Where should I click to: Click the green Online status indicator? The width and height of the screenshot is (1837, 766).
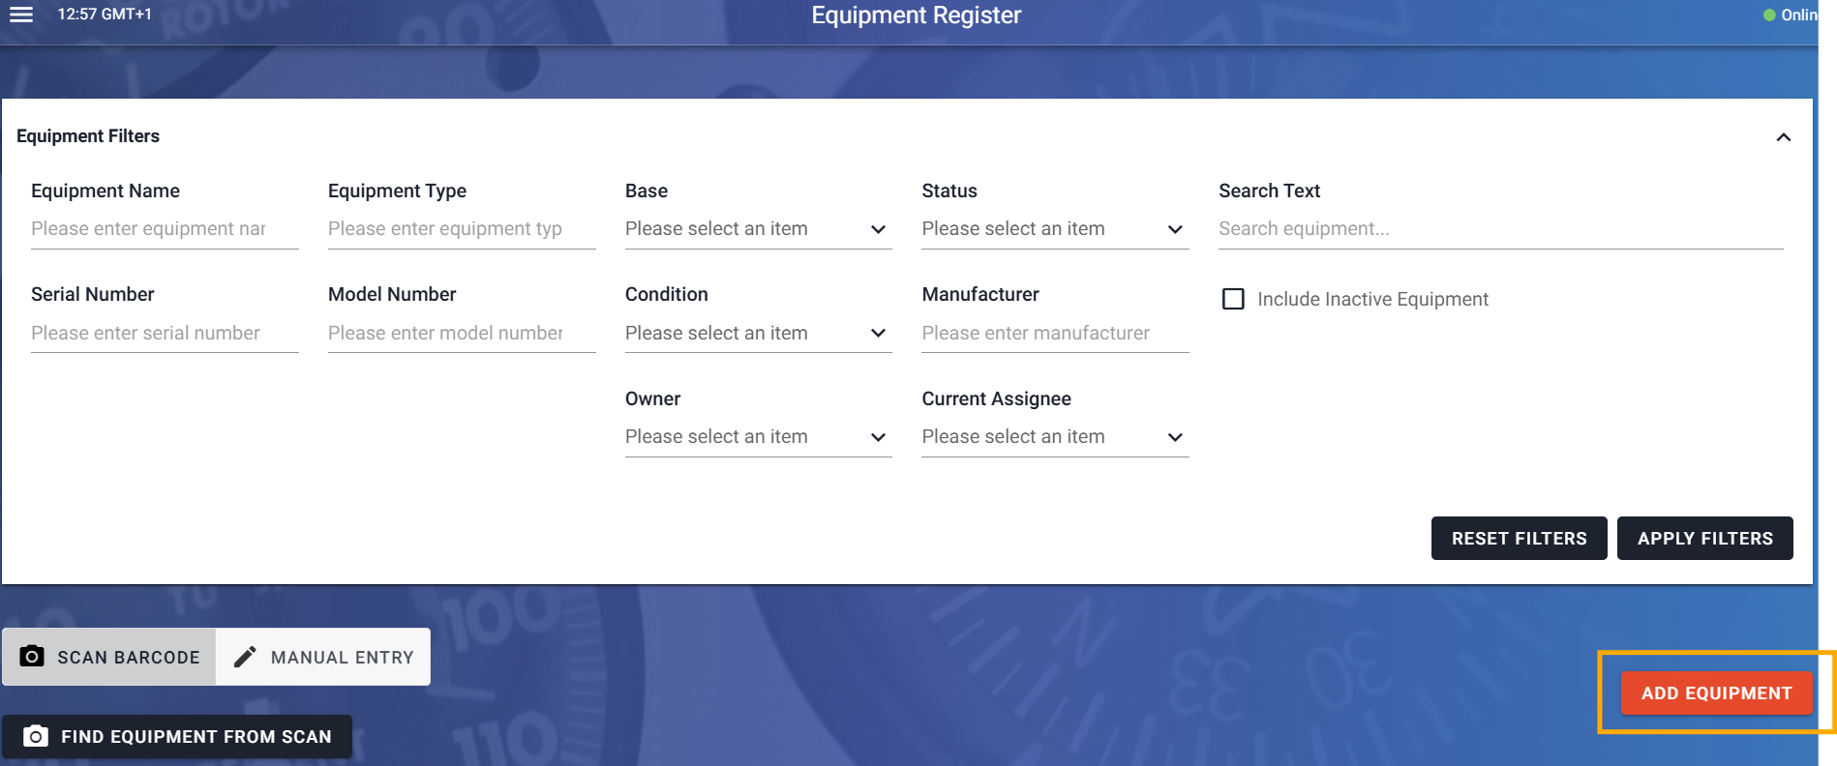[x=1769, y=15]
